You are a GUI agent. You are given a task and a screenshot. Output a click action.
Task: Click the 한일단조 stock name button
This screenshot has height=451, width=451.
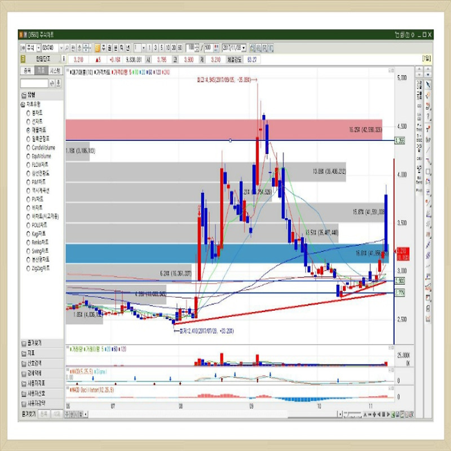click(43, 59)
